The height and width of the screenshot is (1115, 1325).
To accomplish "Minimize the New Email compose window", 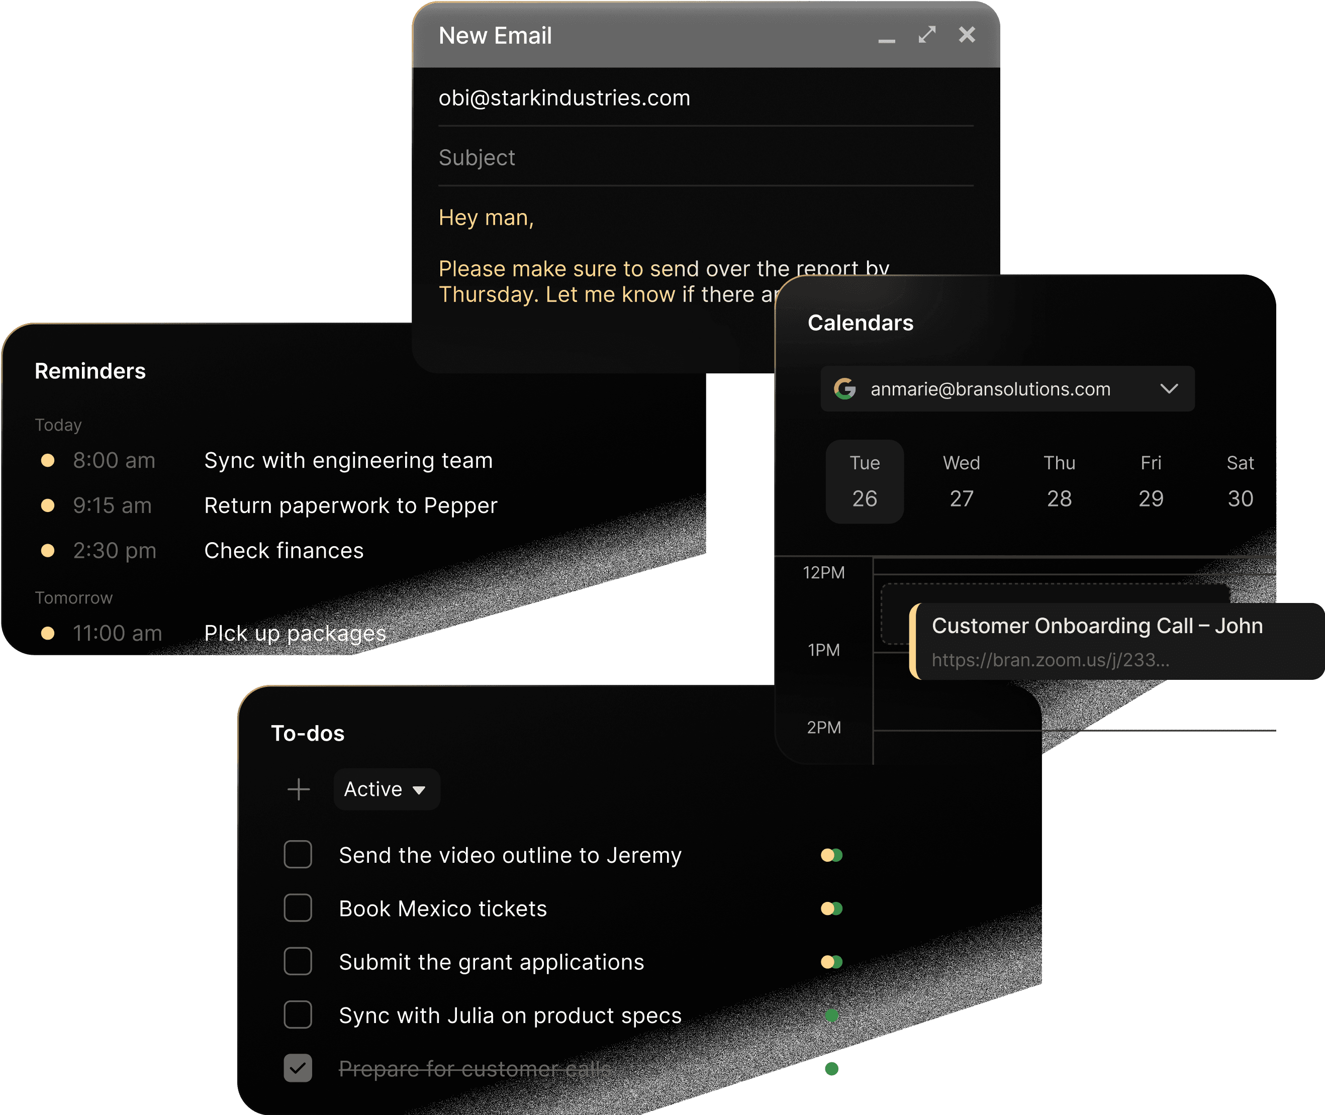I will (886, 40).
